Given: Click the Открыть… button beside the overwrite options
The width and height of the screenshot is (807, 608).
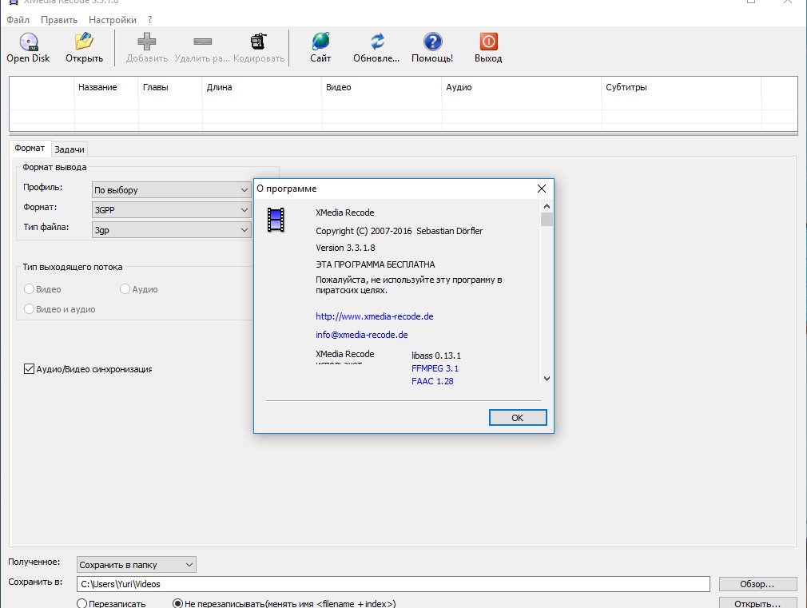Looking at the screenshot, I should [x=757, y=603].
